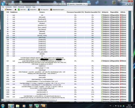The width and height of the screenshot is (135, 108).
Task: Kill the ath79-spi process with Kilövés
Action: (x=123, y=38)
